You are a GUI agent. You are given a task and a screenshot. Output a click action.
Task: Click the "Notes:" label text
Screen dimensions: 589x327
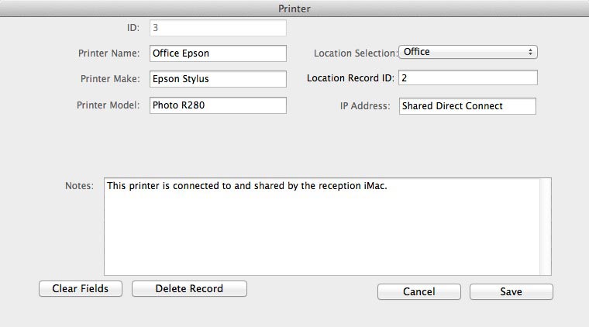[x=79, y=186]
